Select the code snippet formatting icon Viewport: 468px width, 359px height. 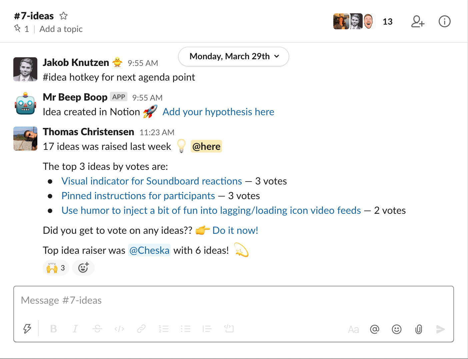click(x=119, y=329)
